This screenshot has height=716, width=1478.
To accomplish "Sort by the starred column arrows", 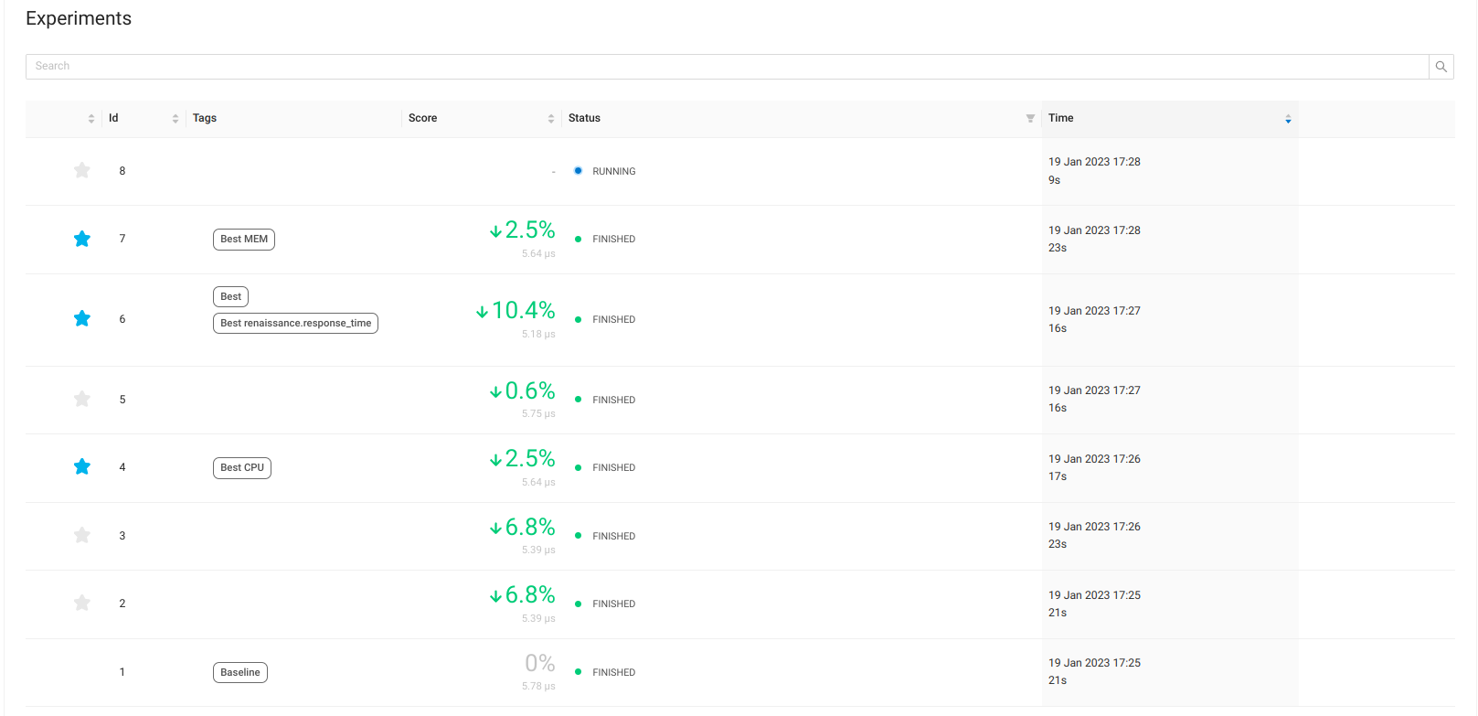I will 90,119.
